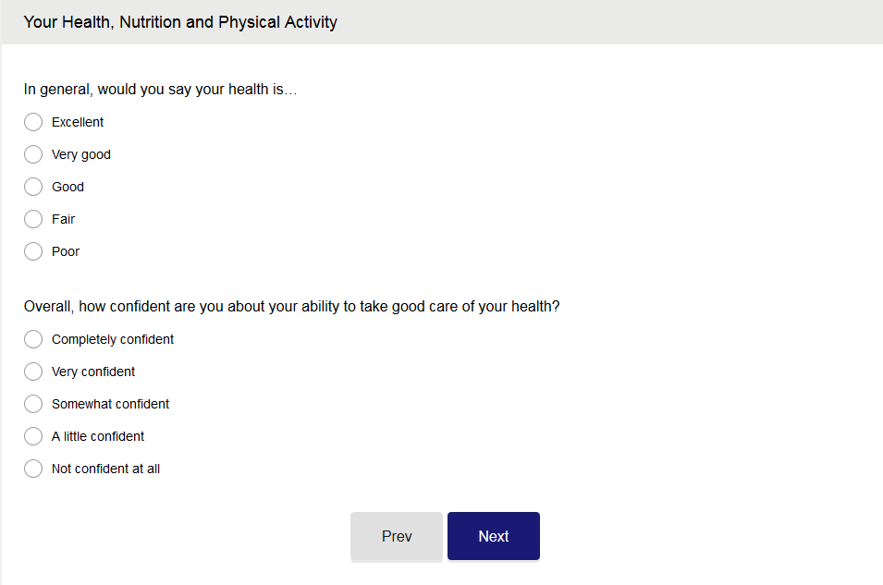This screenshot has height=585, width=883.
Task: Click the Poor label text
Action: coord(66,251)
